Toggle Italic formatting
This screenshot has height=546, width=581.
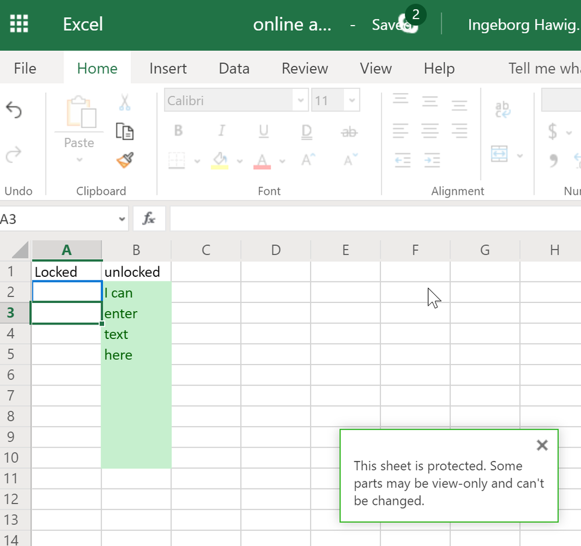(x=222, y=130)
